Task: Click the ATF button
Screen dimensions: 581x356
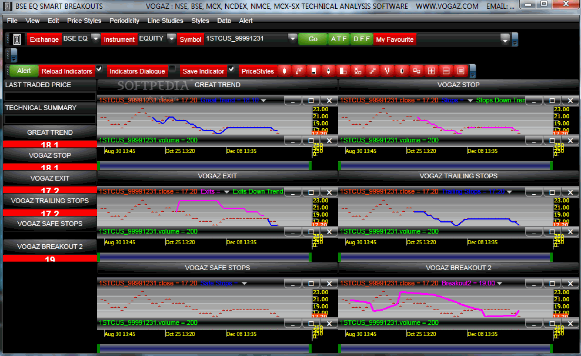Action: click(339, 39)
